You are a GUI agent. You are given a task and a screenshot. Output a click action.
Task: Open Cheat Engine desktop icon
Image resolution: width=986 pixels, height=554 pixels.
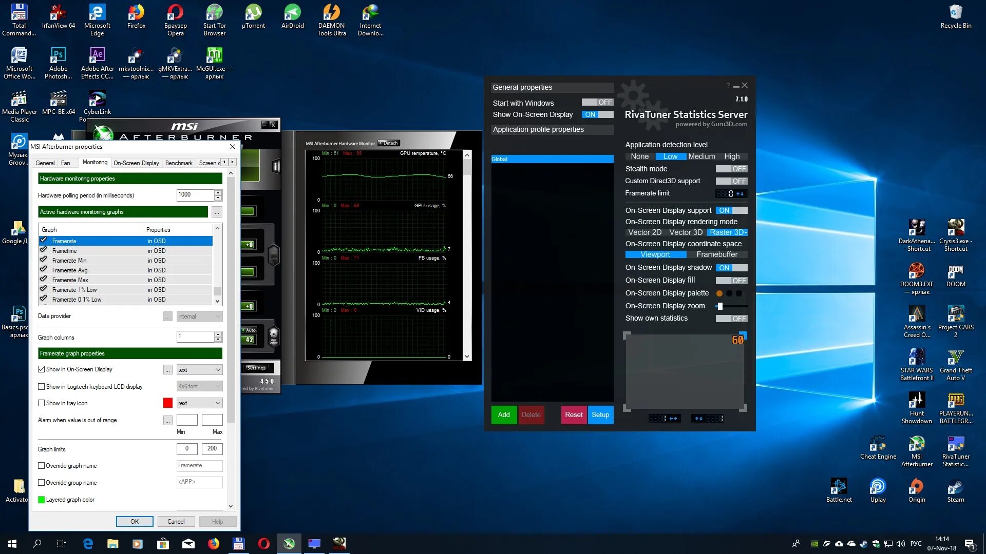coord(878,448)
